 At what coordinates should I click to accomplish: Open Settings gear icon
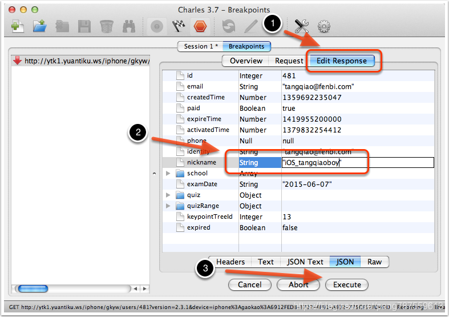[324, 26]
